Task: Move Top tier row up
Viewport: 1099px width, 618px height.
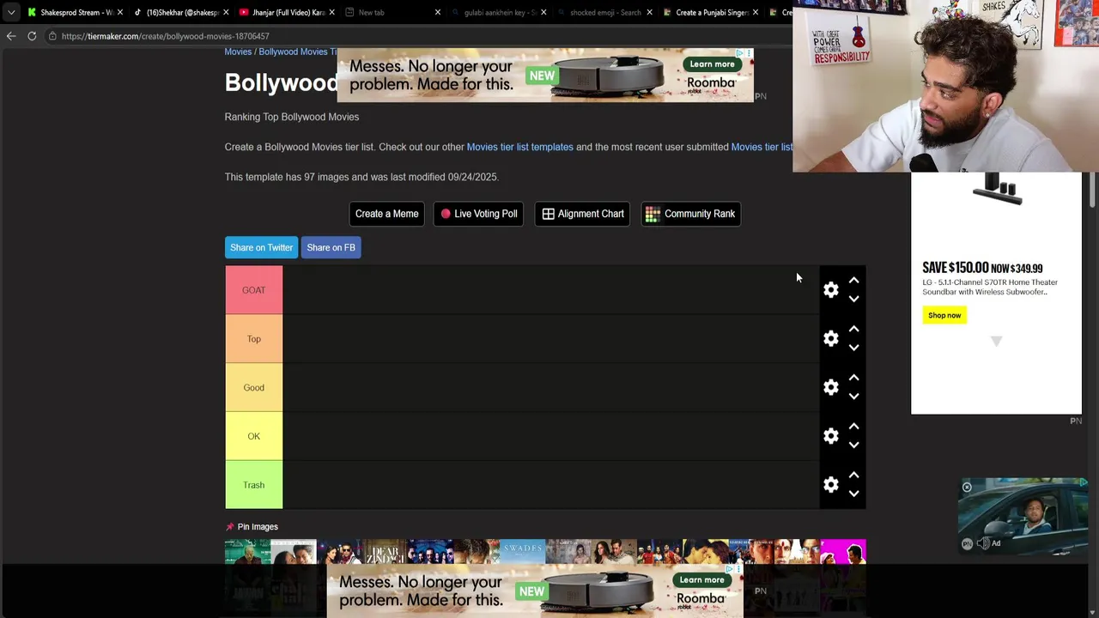Action: (x=853, y=330)
